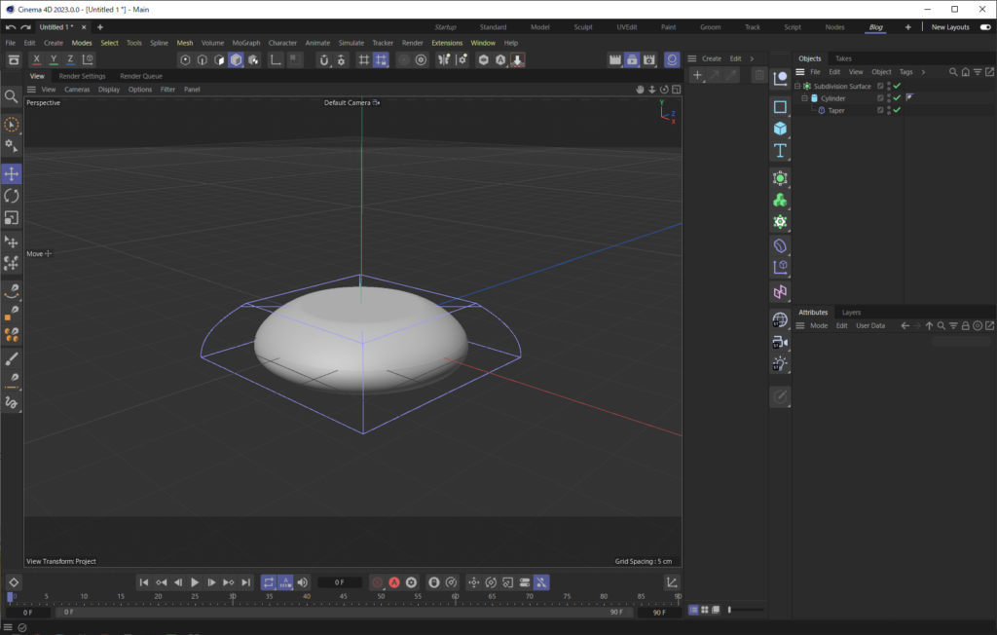Screen dimensions: 997x635
Task: Disable the green enable checkmark on Taper
Action: [897, 110]
